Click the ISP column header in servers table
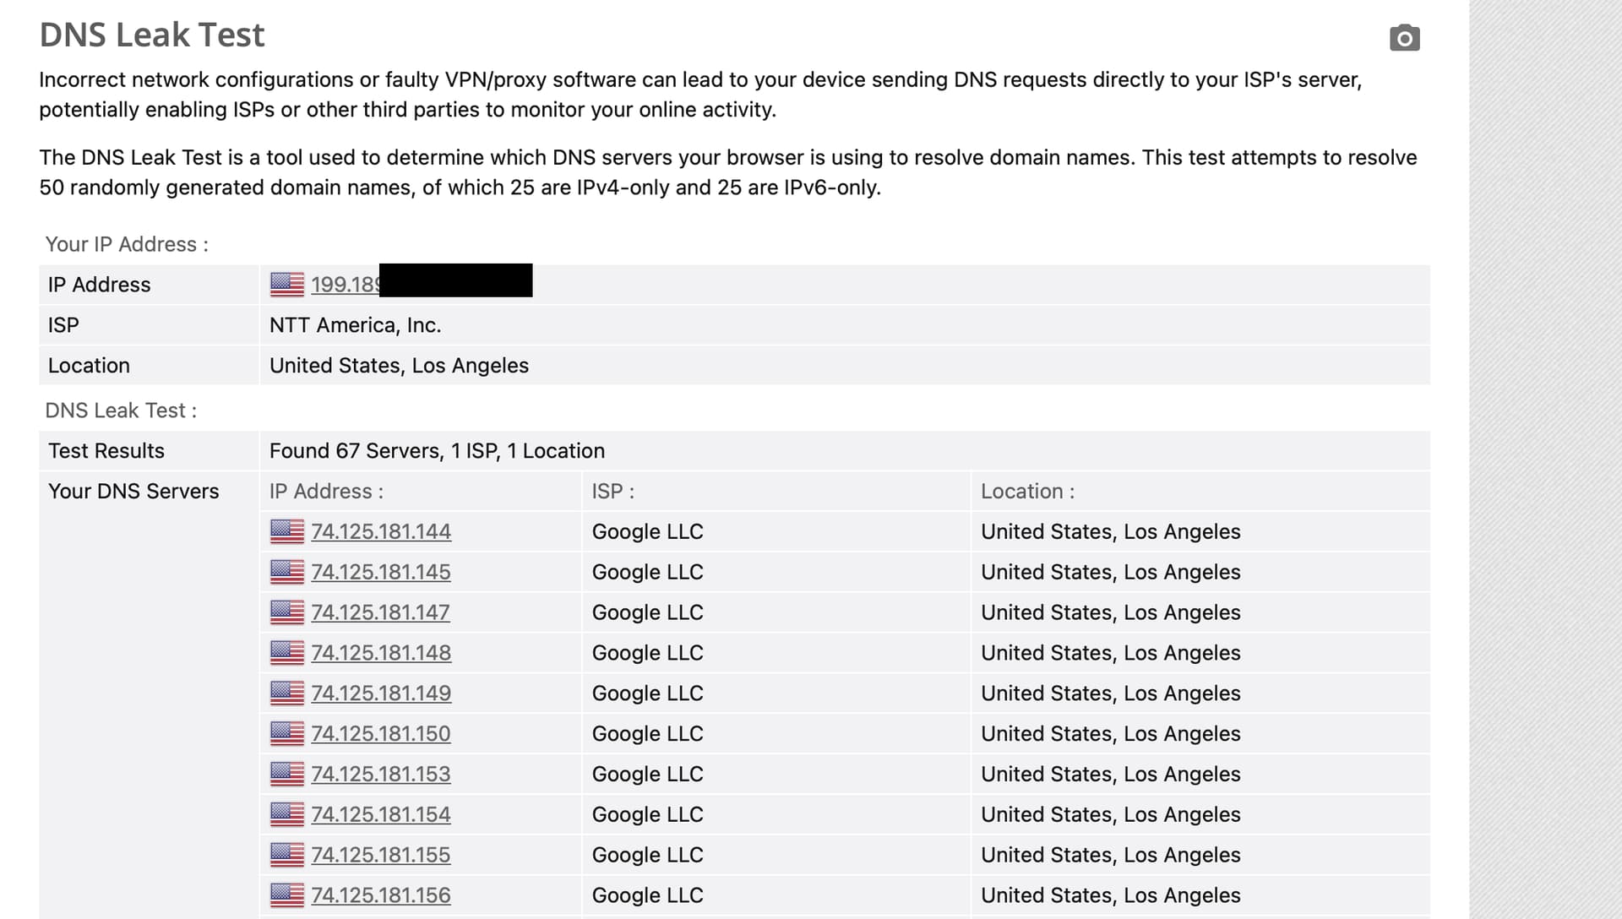The image size is (1622, 919). (612, 492)
